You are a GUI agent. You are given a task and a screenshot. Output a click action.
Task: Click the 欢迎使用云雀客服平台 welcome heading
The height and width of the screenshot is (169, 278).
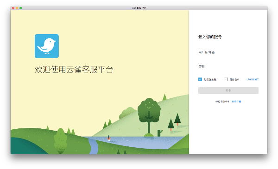pyautogui.click(x=74, y=69)
